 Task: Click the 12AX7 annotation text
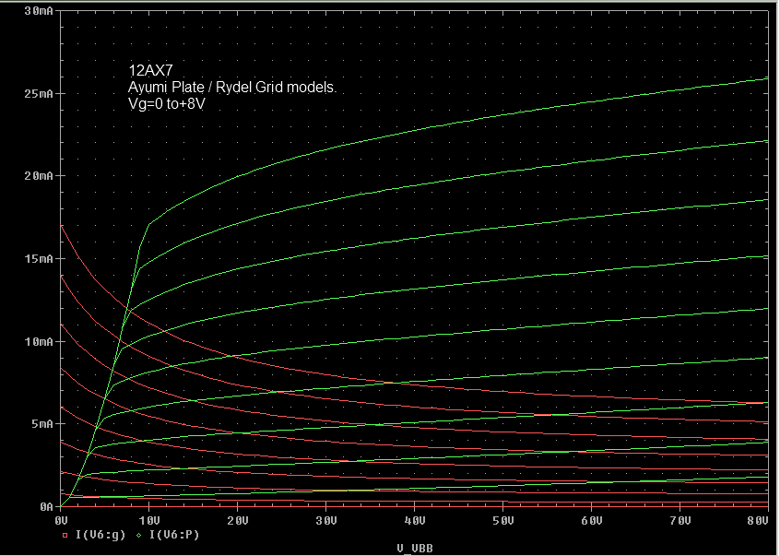150,71
